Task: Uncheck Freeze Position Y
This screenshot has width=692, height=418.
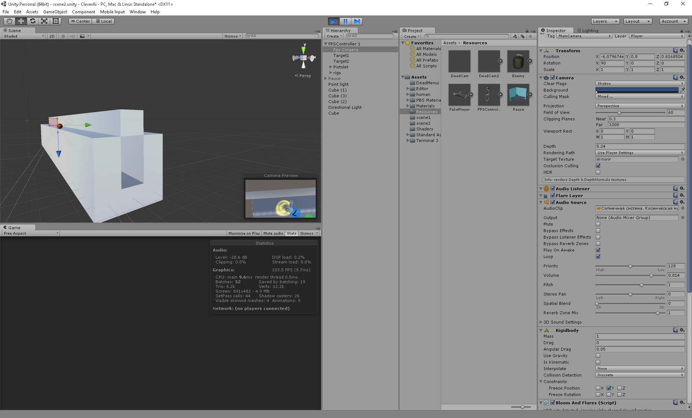Action: tap(609, 388)
